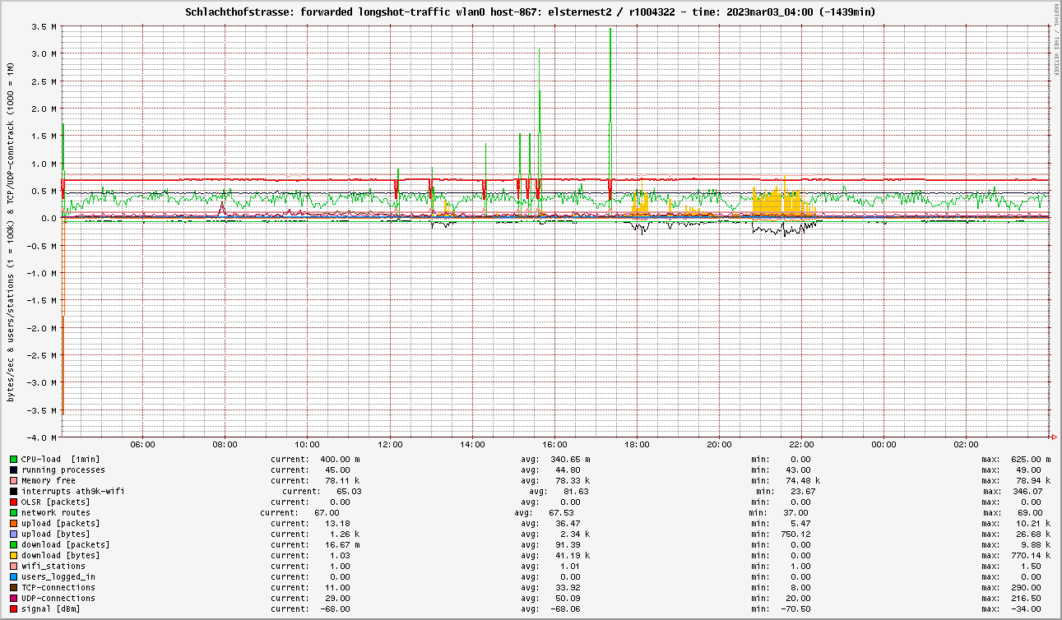Click the graph title mentioning elsternest2
The width and height of the screenshot is (1062, 620).
point(531,12)
